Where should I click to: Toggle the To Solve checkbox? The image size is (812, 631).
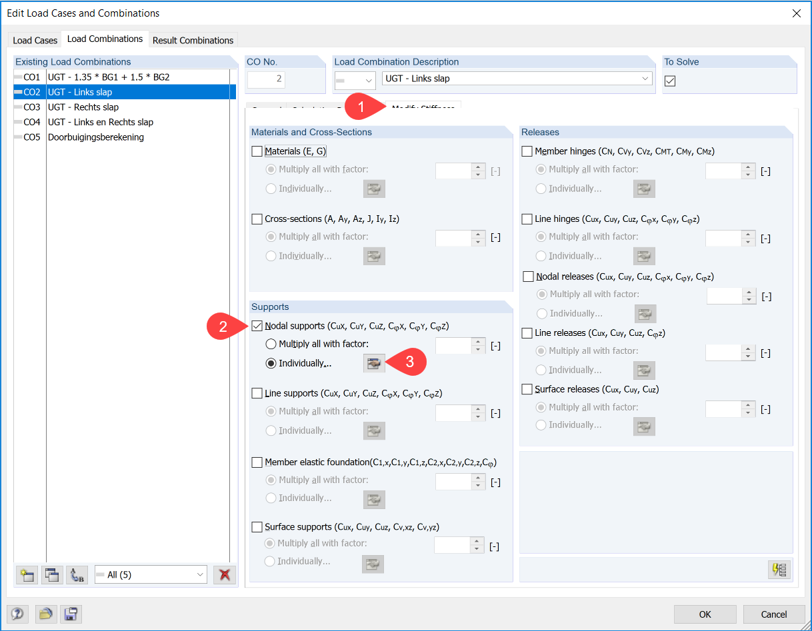[671, 81]
